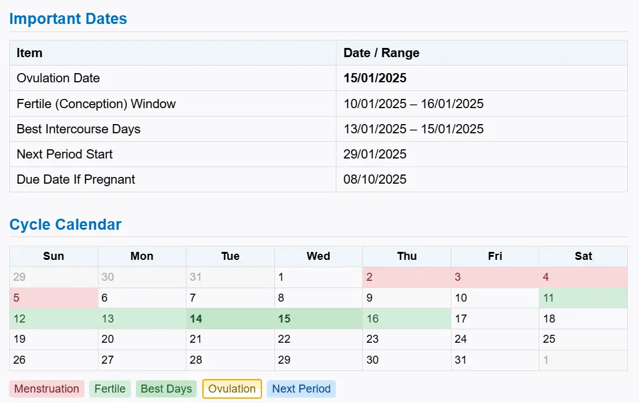The image size is (639, 403).
Task: Click fertile day 11 on Saturday
Action: point(582,298)
